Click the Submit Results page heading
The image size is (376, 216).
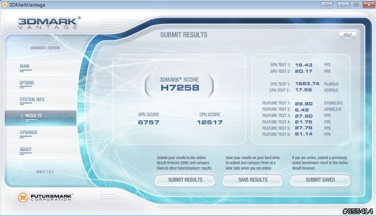click(x=184, y=35)
